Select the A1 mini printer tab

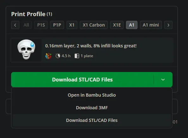(x=151, y=25)
